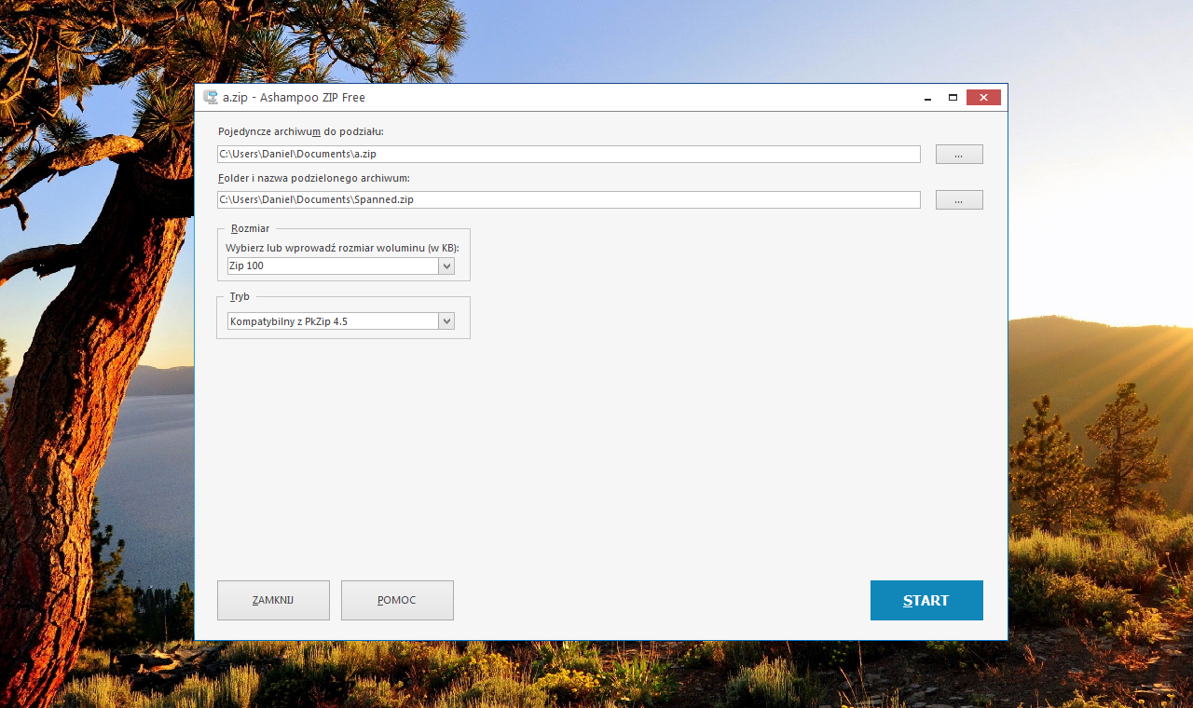Open the Tryb dropdown arrow
The image size is (1193, 708).
pos(447,321)
